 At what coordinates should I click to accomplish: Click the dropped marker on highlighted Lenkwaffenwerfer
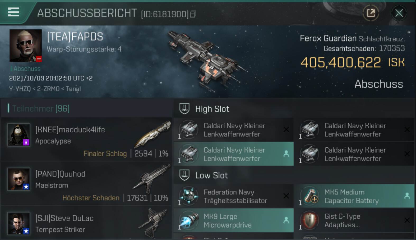point(286,154)
